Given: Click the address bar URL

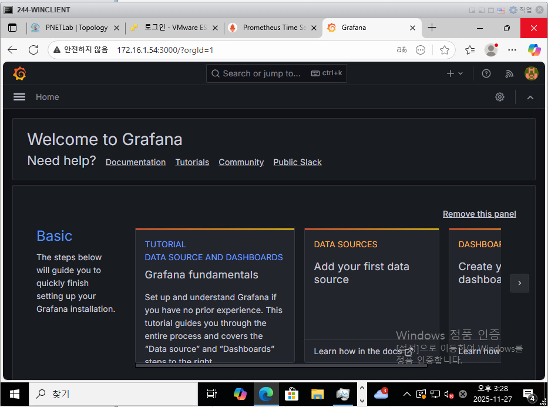Looking at the screenshot, I should [x=165, y=50].
